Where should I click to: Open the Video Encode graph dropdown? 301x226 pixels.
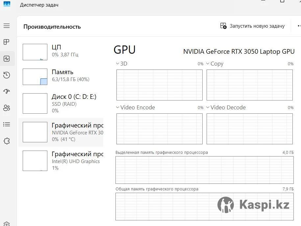pos(118,107)
